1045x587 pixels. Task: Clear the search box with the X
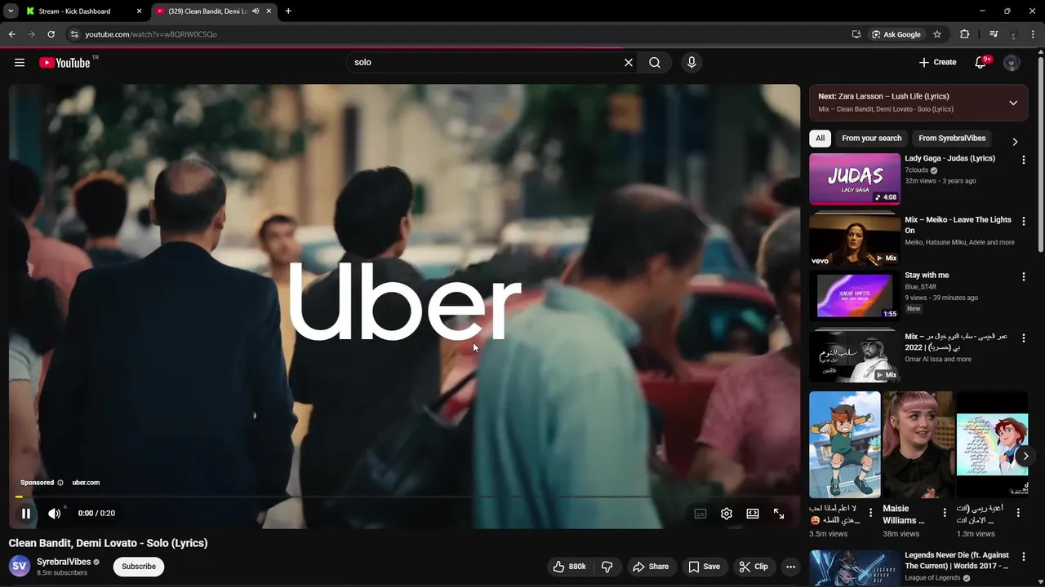pos(629,63)
